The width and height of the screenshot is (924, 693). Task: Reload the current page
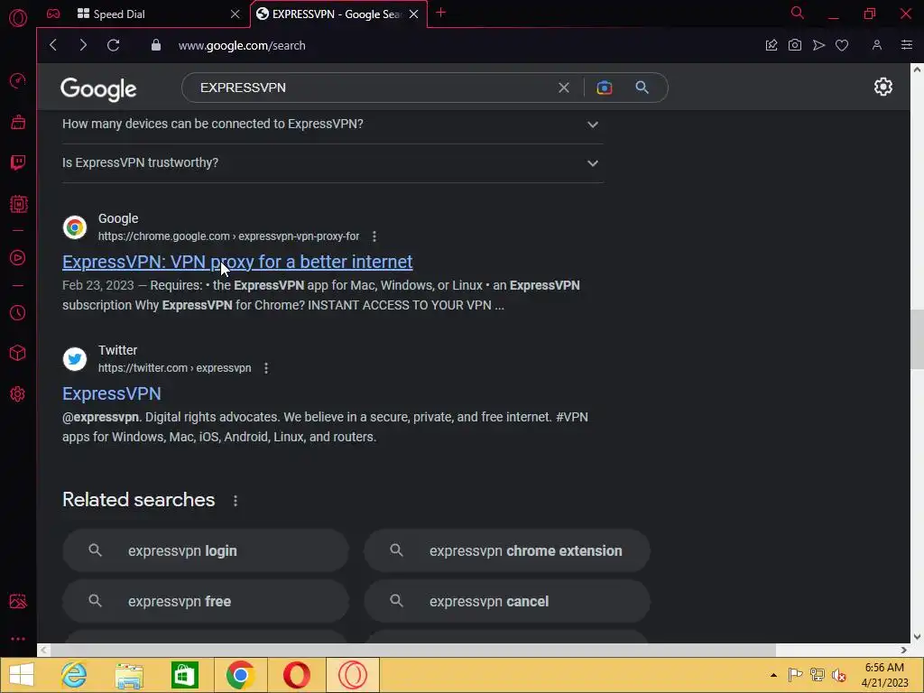[113, 45]
